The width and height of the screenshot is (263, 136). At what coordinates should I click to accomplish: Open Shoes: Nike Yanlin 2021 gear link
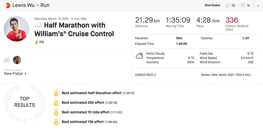[225, 75]
